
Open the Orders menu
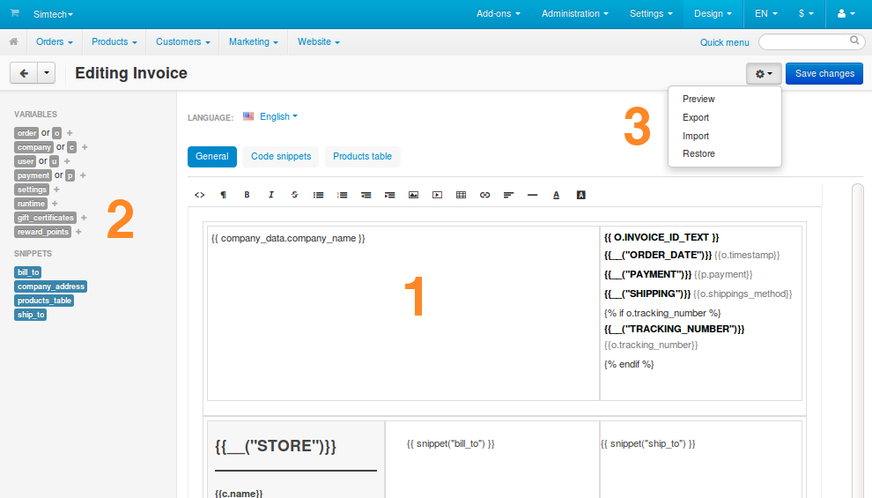pos(54,41)
